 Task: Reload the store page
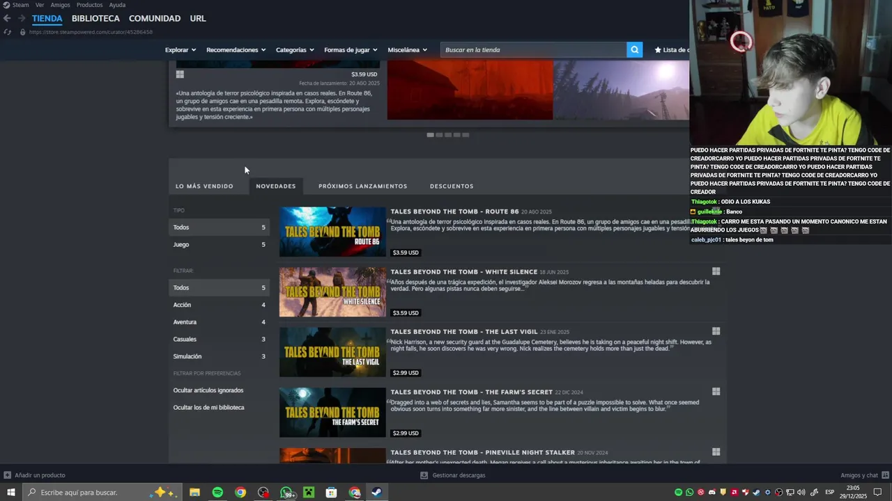(x=7, y=32)
